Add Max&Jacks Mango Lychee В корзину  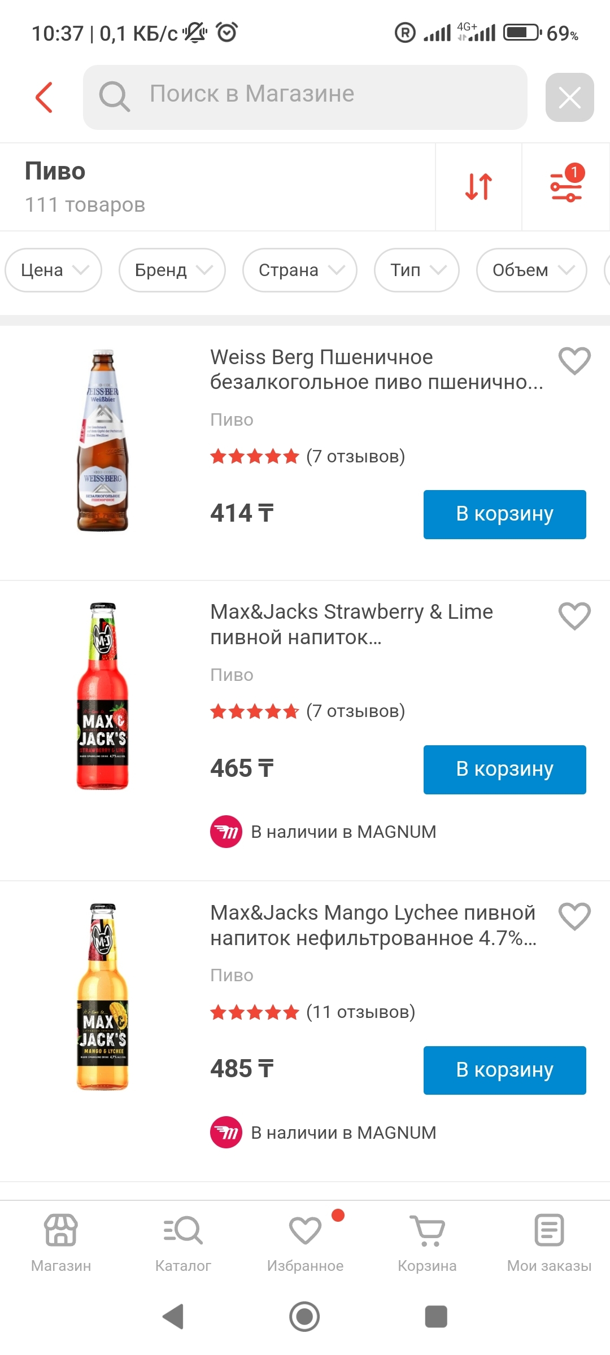pos(505,1070)
